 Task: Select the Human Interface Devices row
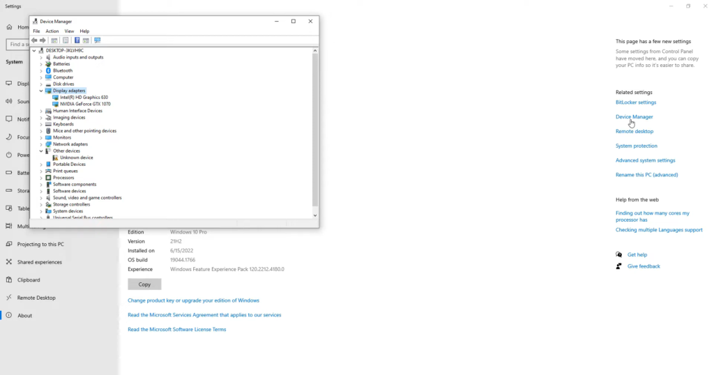click(x=78, y=111)
